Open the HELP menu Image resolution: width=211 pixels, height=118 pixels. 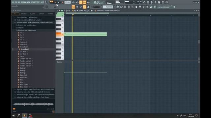click(x=42, y=2)
